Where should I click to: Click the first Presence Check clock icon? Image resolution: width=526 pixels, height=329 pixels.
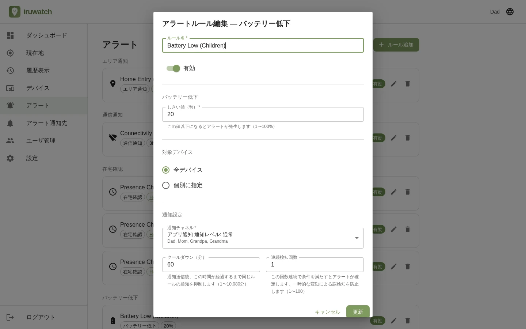coord(113,192)
